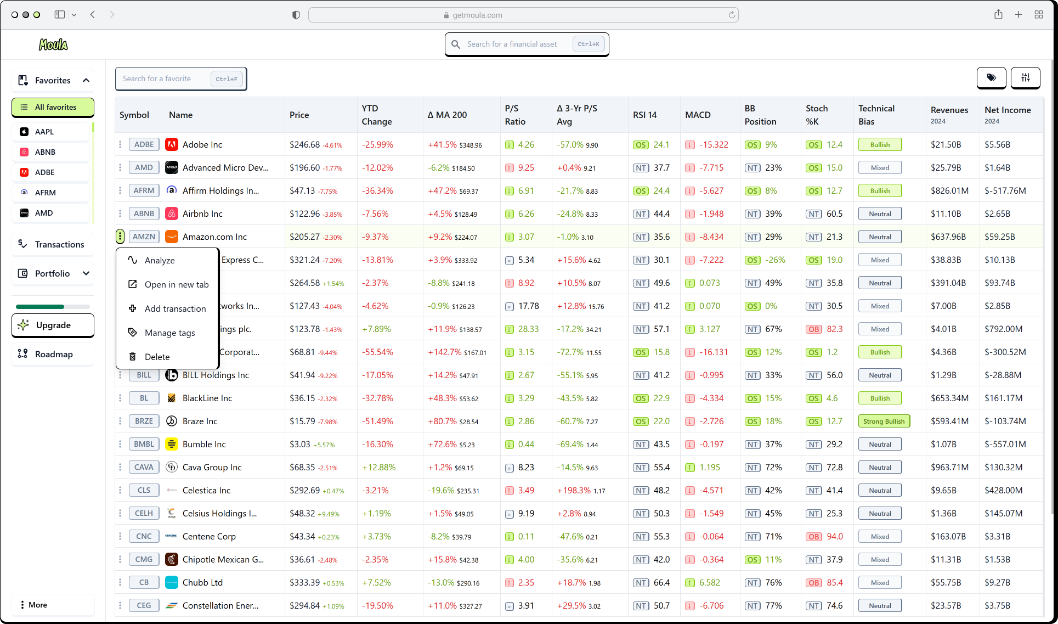Click the Amazon.com Inc logo icon
This screenshot has height=624, width=1058.
[172, 237]
